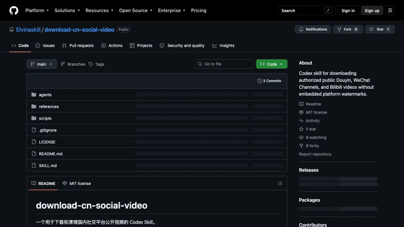This screenshot has width=404, height=227.
Task: Switch to the Projects tab
Action: [x=141, y=45]
